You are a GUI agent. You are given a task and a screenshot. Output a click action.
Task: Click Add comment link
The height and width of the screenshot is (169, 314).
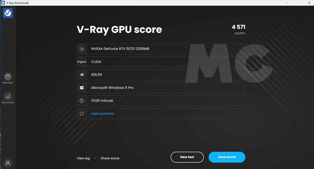pos(102,114)
